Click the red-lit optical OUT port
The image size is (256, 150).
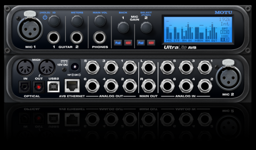click(39, 87)
